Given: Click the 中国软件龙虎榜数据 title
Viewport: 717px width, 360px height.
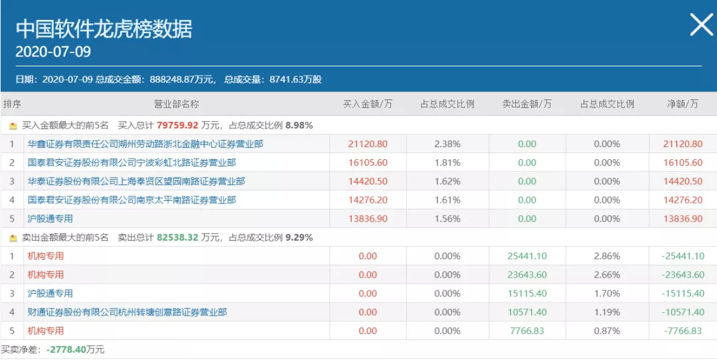Looking at the screenshot, I should point(104,29).
